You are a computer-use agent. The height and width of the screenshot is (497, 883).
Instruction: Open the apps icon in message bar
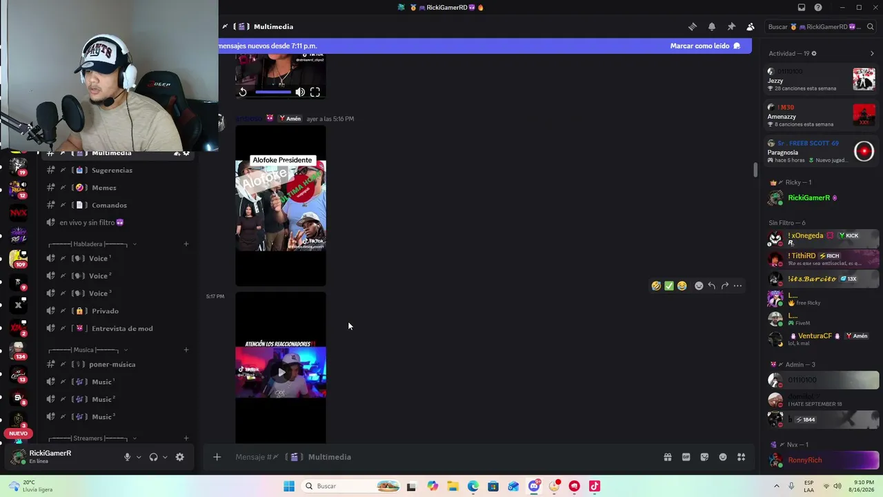tap(742, 457)
